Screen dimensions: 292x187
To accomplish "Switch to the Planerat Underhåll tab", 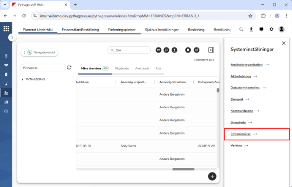I will tap(38, 30).
